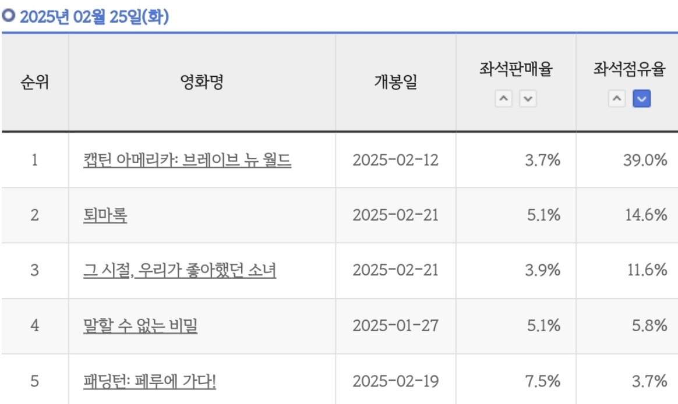Select the 2025-02-12 release date cell
Screen dimensions: 678x404
pos(395,160)
